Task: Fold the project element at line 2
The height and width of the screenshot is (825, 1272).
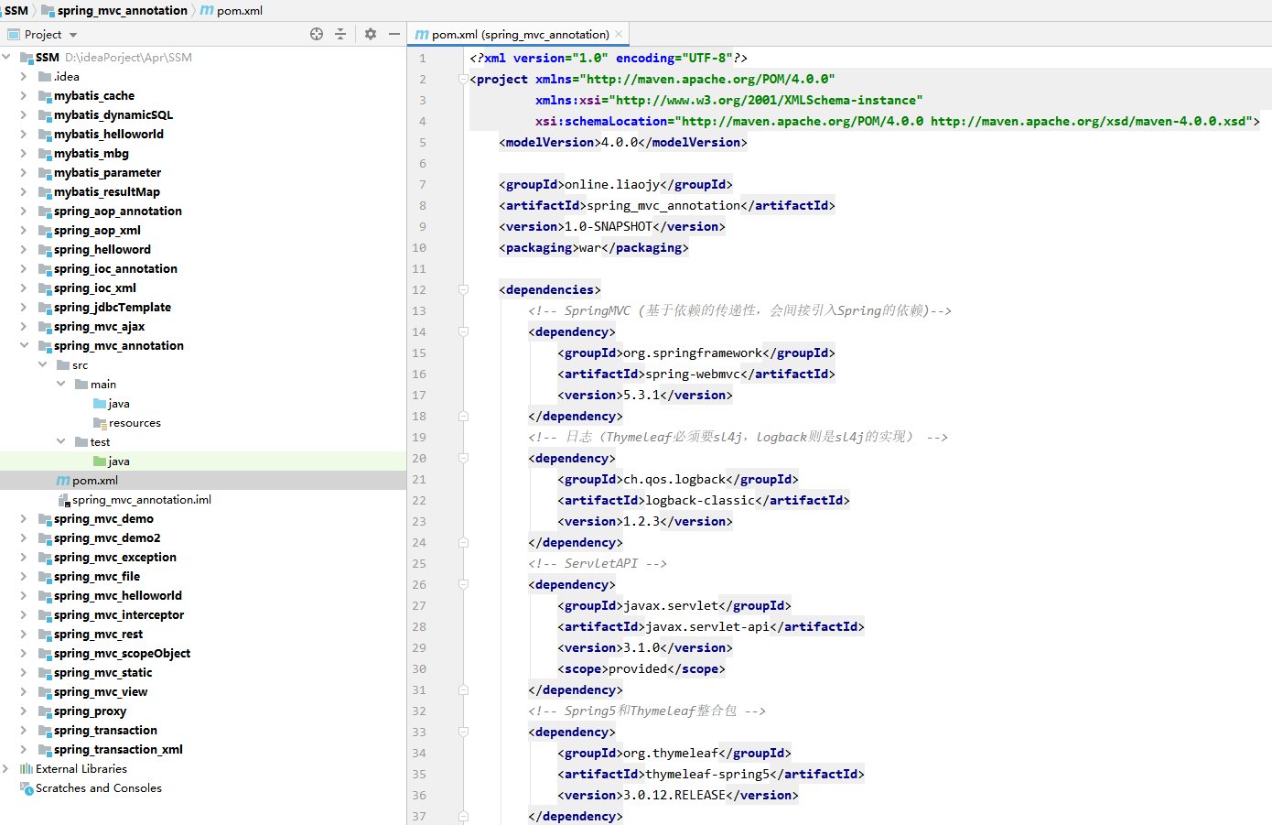Action: point(463,79)
